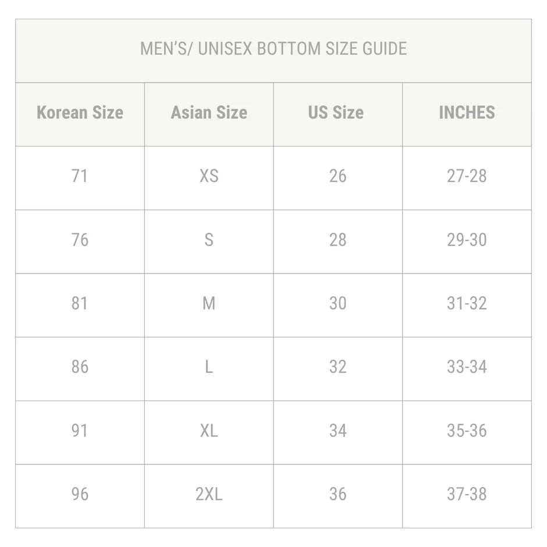Click the 33-34 inches cell

click(x=467, y=367)
